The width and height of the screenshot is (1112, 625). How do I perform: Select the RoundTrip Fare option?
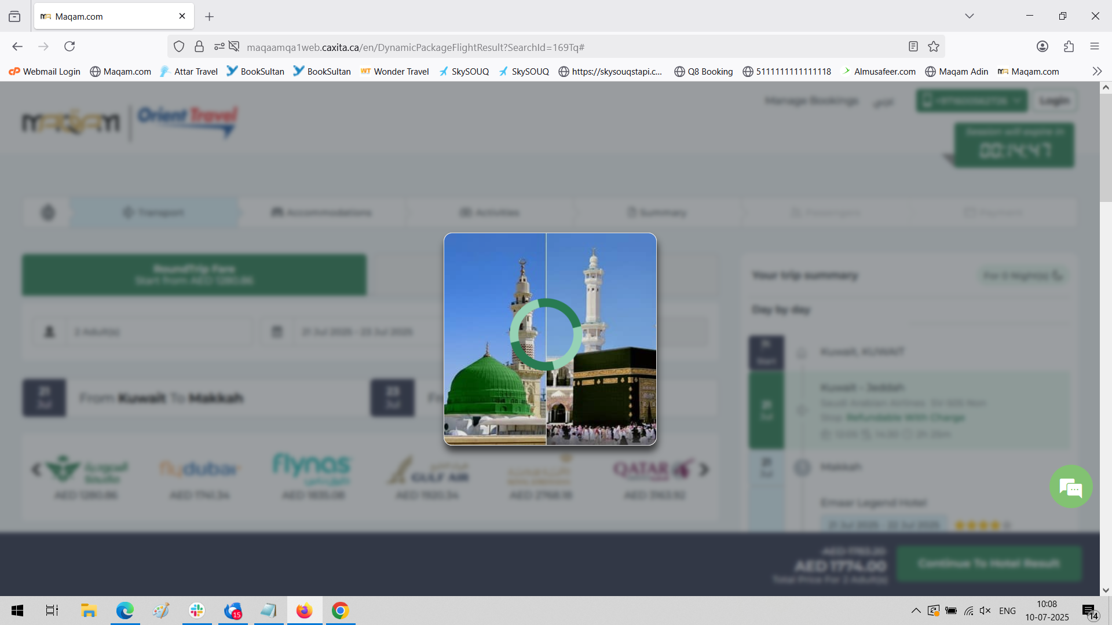tap(193, 274)
